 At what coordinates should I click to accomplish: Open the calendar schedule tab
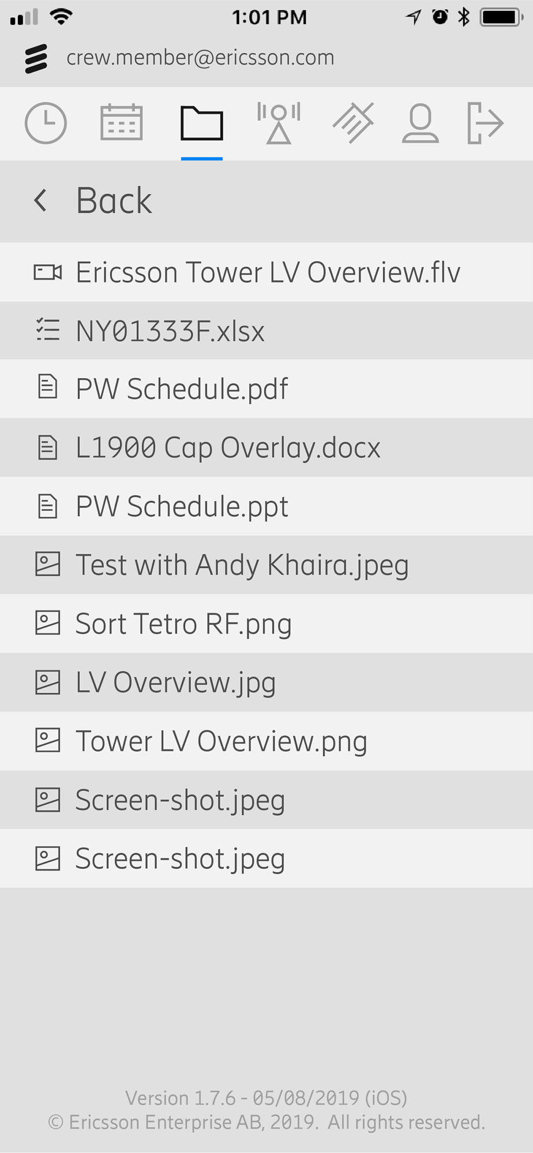(x=121, y=122)
